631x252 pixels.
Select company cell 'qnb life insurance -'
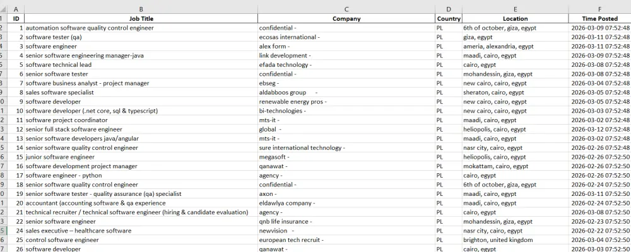[346, 222]
